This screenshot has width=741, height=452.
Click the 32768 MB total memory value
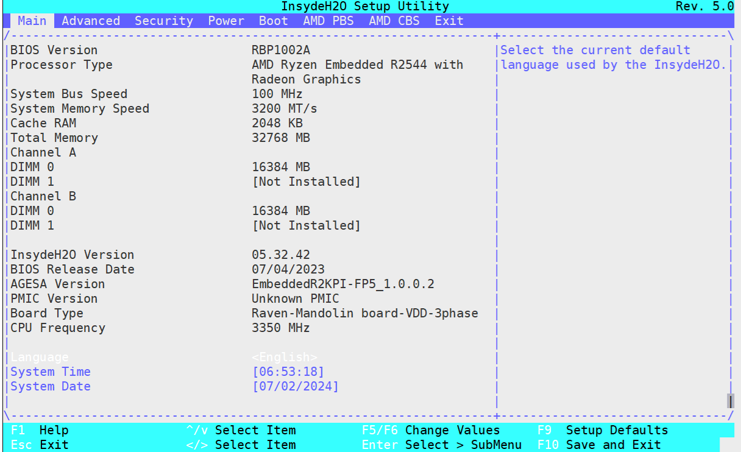(x=281, y=138)
